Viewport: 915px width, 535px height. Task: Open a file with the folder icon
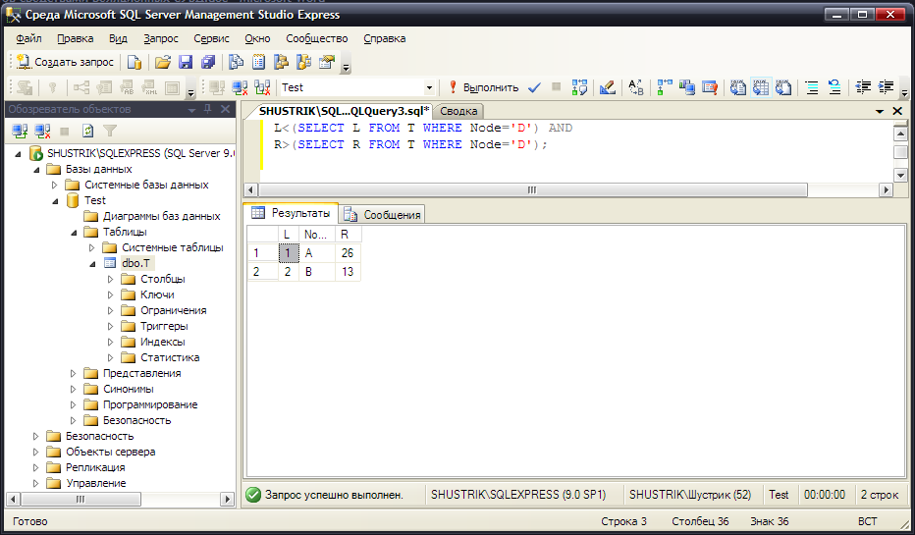163,62
